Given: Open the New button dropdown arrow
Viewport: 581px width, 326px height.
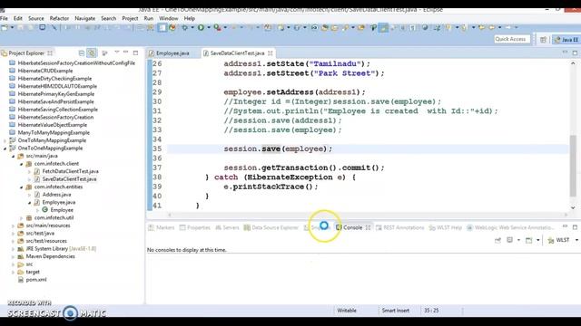Looking at the screenshot, I should [x=12, y=27].
